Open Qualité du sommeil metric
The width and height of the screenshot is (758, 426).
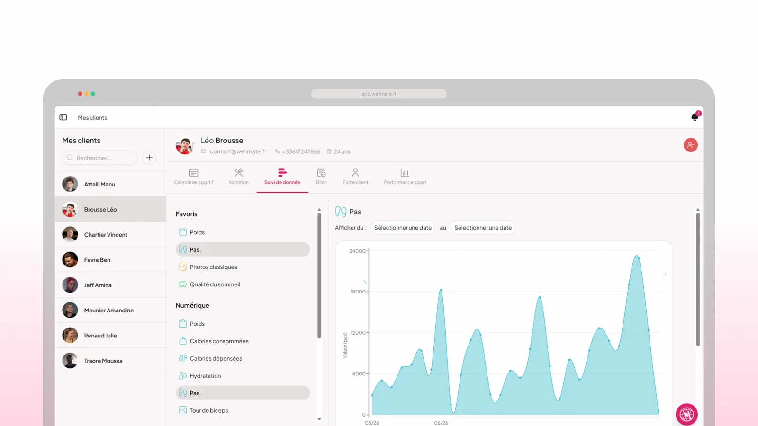pyautogui.click(x=243, y=284)
